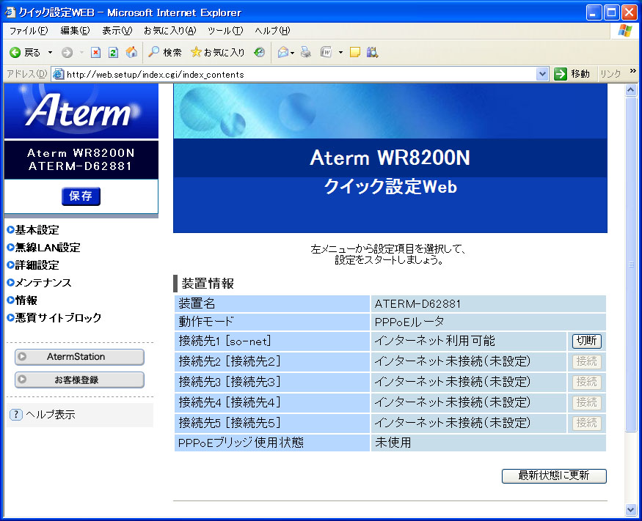Viewport: 642px width, 521px height.
Task: Open the 編集(E) menu
Action: pyautogui.click(x=75, y=31)
